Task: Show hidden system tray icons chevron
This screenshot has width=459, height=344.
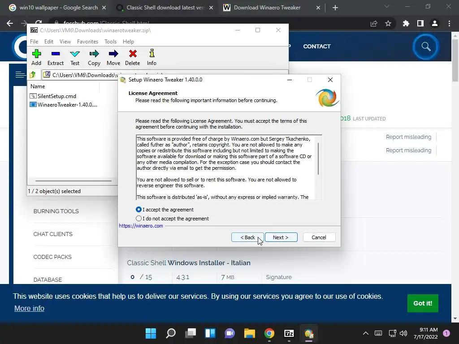Action: coord(366,333)
